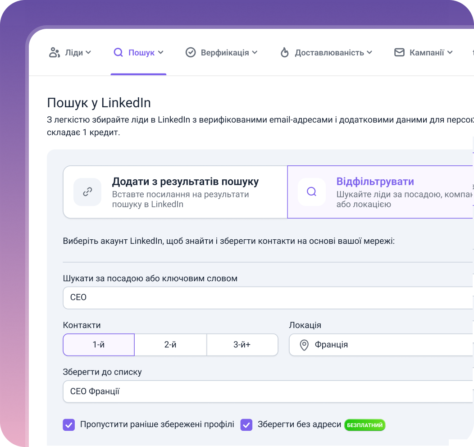Click the Локація field showing Франція
Screen dimensions: 474x447
381,345
